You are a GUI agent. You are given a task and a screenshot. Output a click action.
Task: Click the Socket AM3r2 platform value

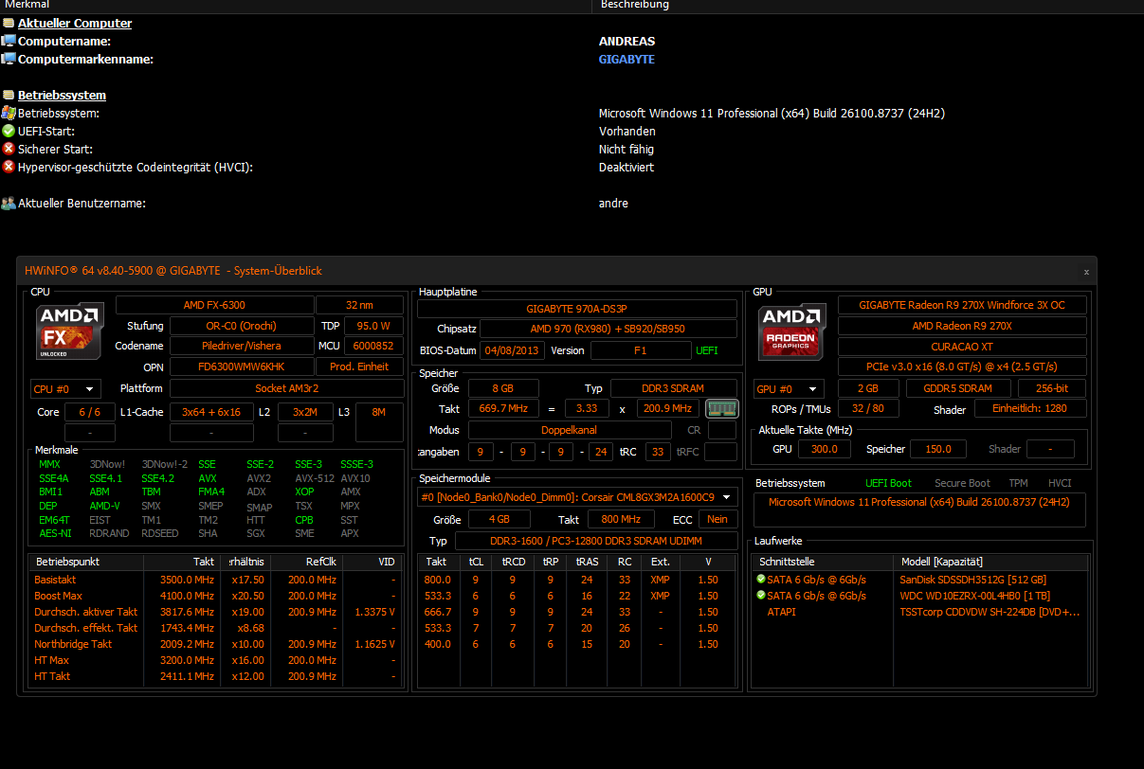point(286,388)
